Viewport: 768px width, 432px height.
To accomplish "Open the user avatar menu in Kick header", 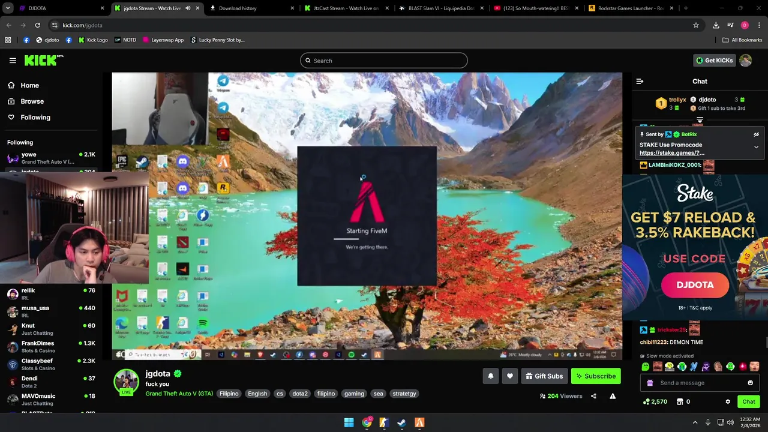I will pyautogui.click(x=746, y=61).
